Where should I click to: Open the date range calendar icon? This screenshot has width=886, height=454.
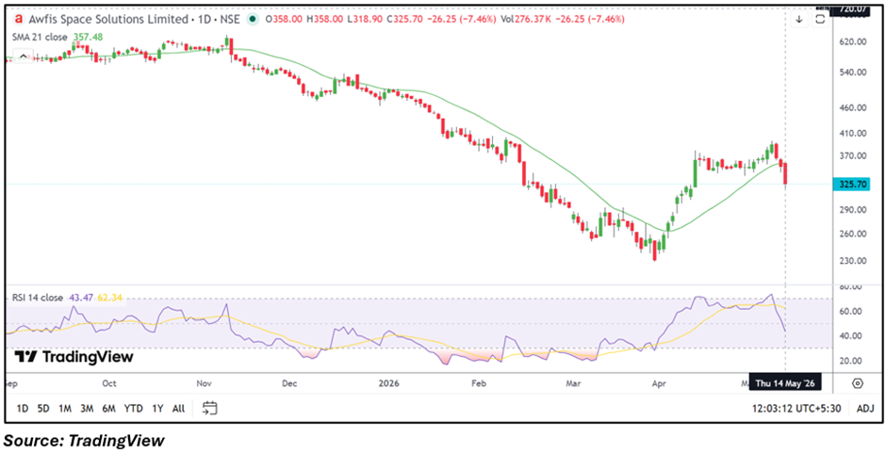pyautogui.click(x=210, y=408)
